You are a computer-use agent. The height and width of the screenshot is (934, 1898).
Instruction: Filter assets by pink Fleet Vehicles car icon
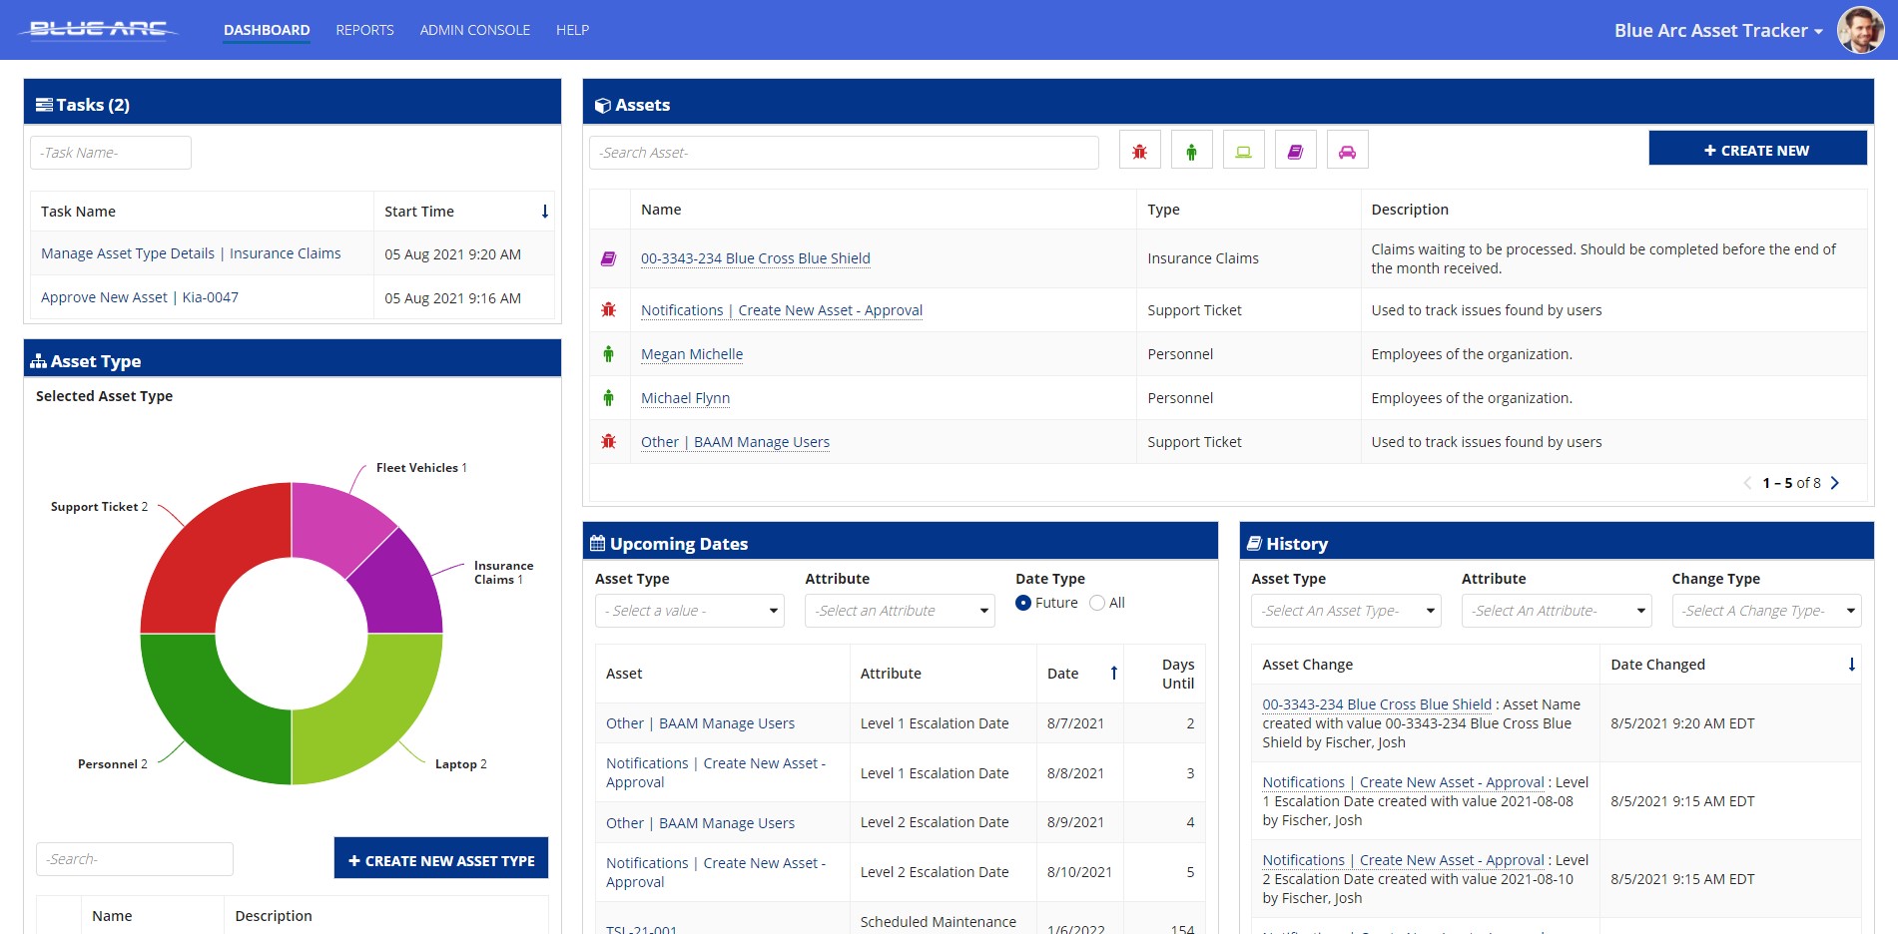(1347, 152)
